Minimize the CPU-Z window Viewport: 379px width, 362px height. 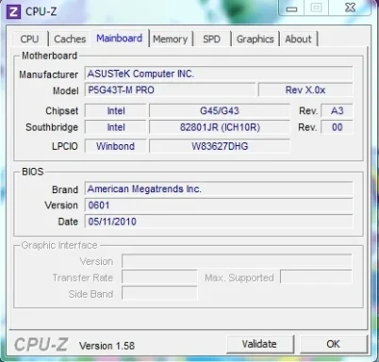point(291,8)
